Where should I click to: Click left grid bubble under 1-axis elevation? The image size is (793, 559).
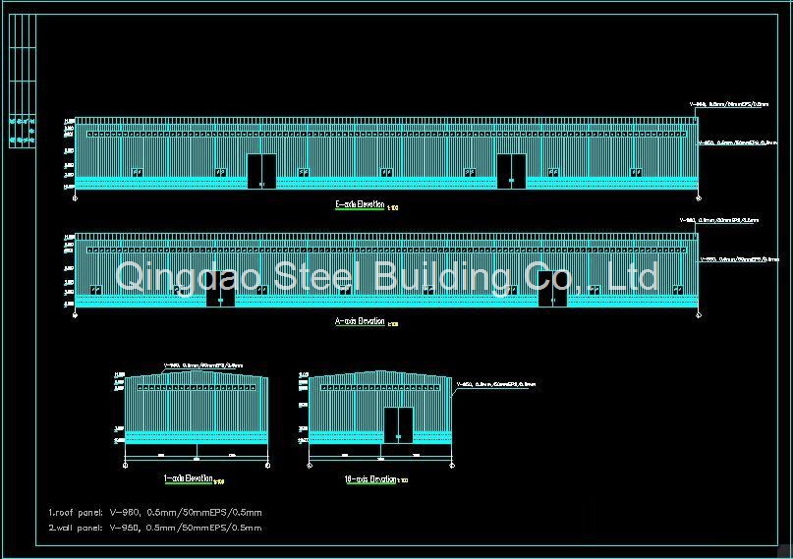126,465
